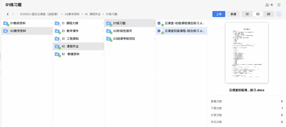Open the hamburger menu icon

pyautogui.click(x=279, y=5)
